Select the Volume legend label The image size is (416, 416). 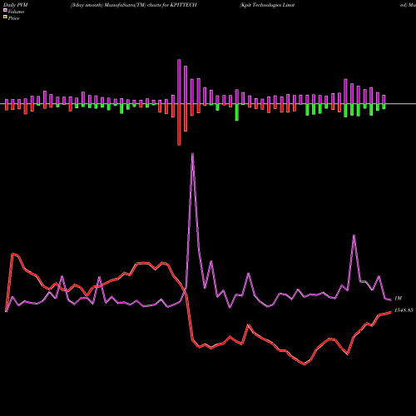(16, 12)
